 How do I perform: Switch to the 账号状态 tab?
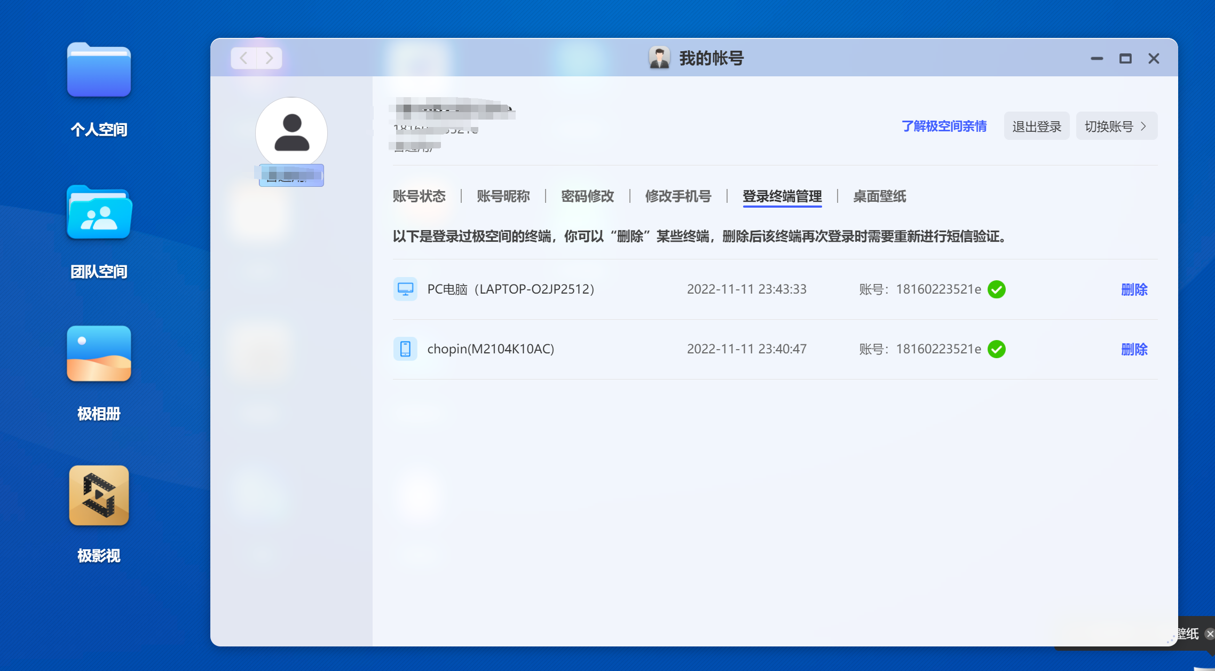(x=419, y=196)
